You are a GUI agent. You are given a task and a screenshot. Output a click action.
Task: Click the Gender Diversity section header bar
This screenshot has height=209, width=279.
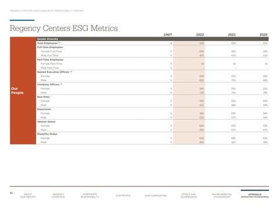click(152, 39)
